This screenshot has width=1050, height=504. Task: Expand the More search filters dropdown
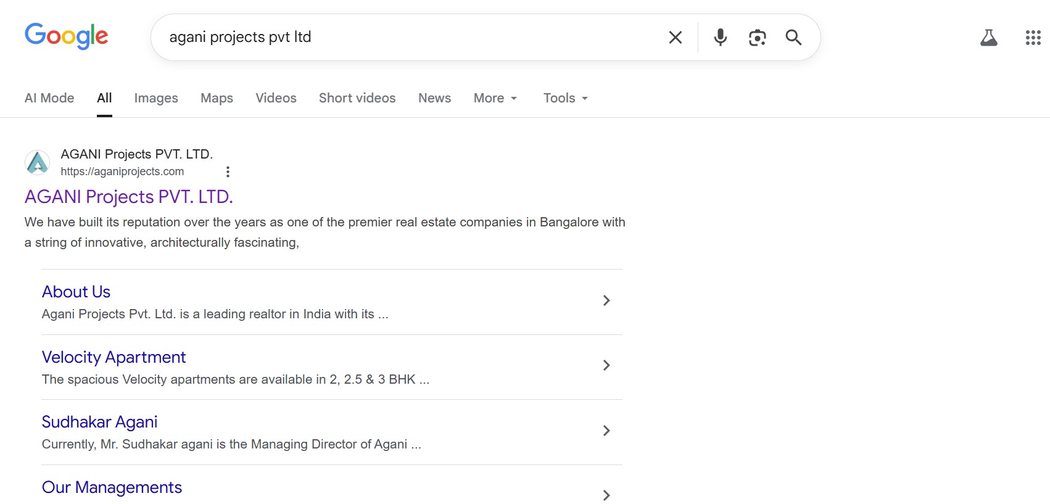(495, 98)
